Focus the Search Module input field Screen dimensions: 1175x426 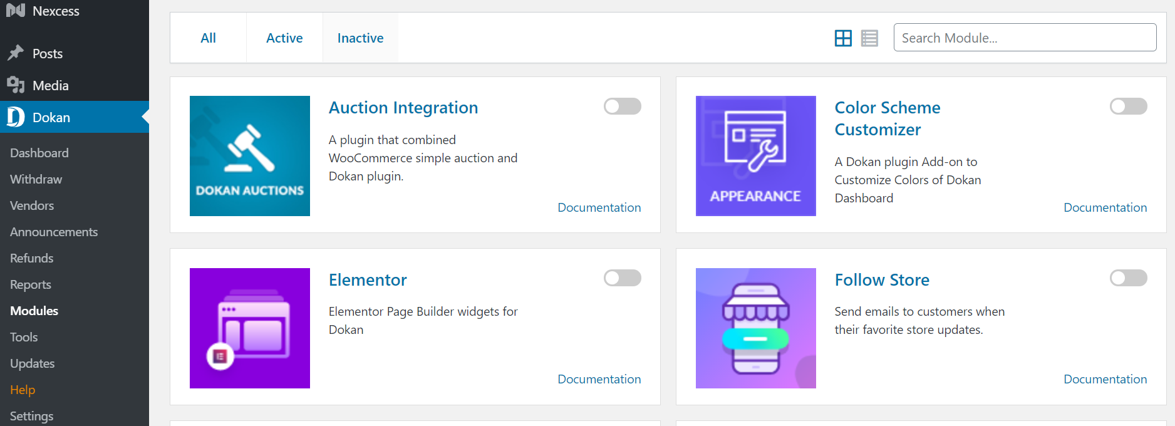pyautogui.click(x=1025, y=38)
